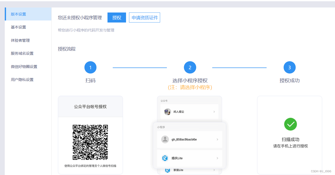
Task: Select the 闲人烟尘 official account row
Action: tap(189, 111)
